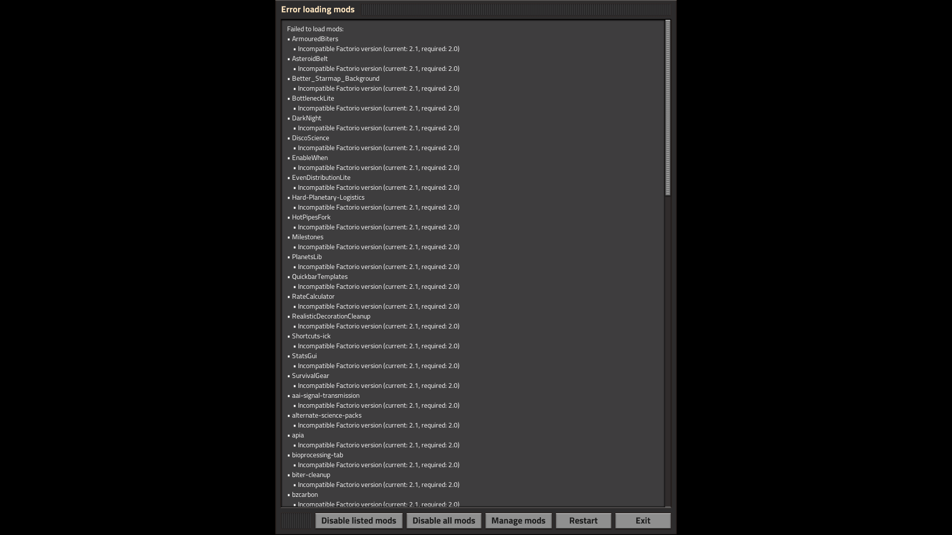Click the EvenDistributionLite mod entry
952x535 pixels.
click(x=321, y=177)
